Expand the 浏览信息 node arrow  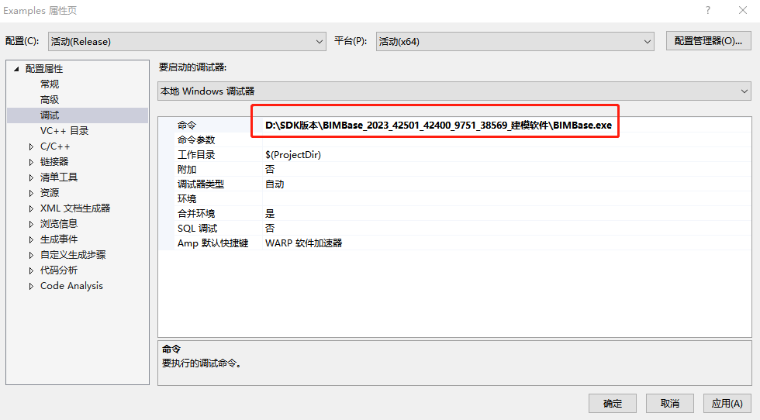pos(31,224)
